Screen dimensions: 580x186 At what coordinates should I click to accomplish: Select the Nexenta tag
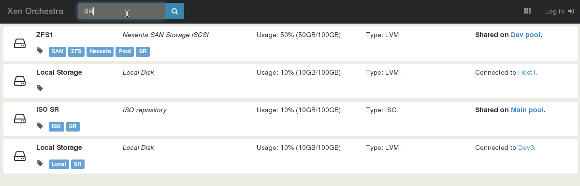(x=100, y=52)
